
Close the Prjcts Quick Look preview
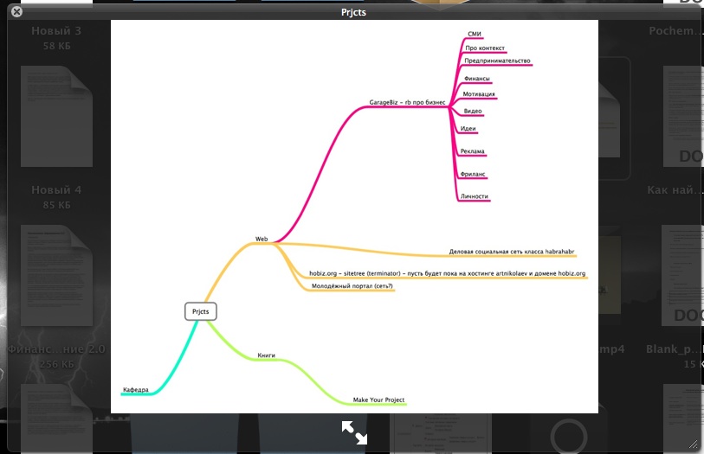coord(16,12)
